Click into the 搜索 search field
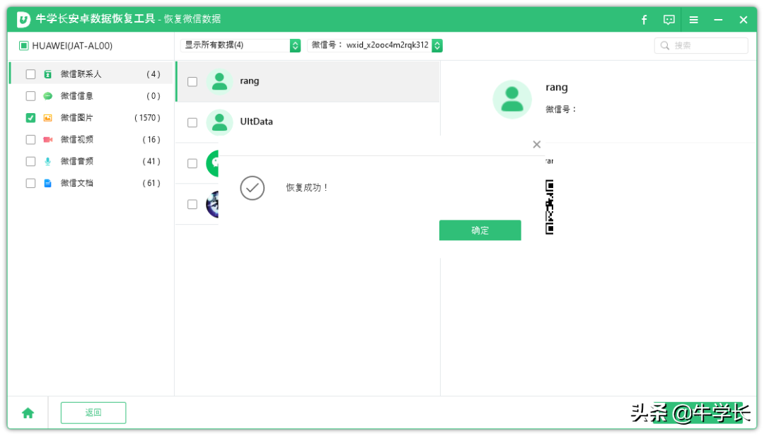This screenshot has height=436, width=764. [701, 46]
